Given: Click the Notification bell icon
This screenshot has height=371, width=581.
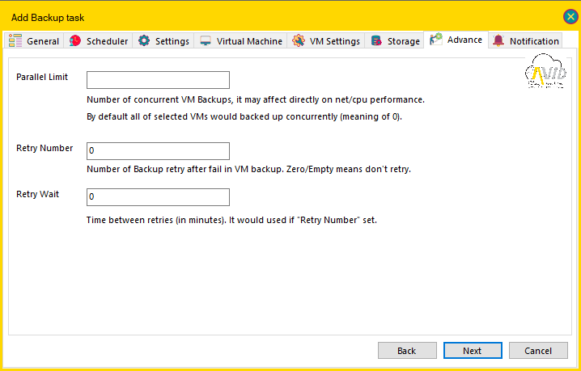Looking at the screenshot, I should click(498, 40).
